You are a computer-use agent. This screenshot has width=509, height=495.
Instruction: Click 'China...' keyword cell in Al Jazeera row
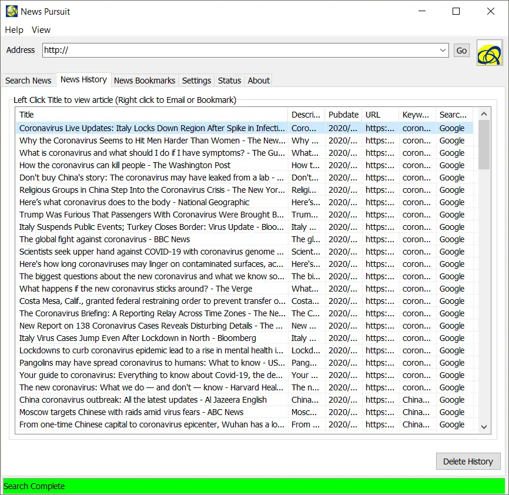tap(416, 400)
